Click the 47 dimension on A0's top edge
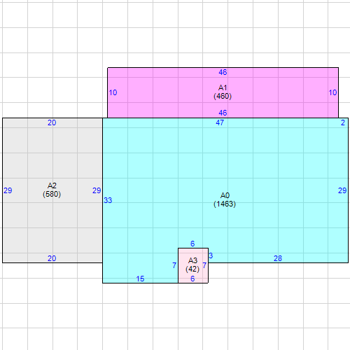 (220, 122)
